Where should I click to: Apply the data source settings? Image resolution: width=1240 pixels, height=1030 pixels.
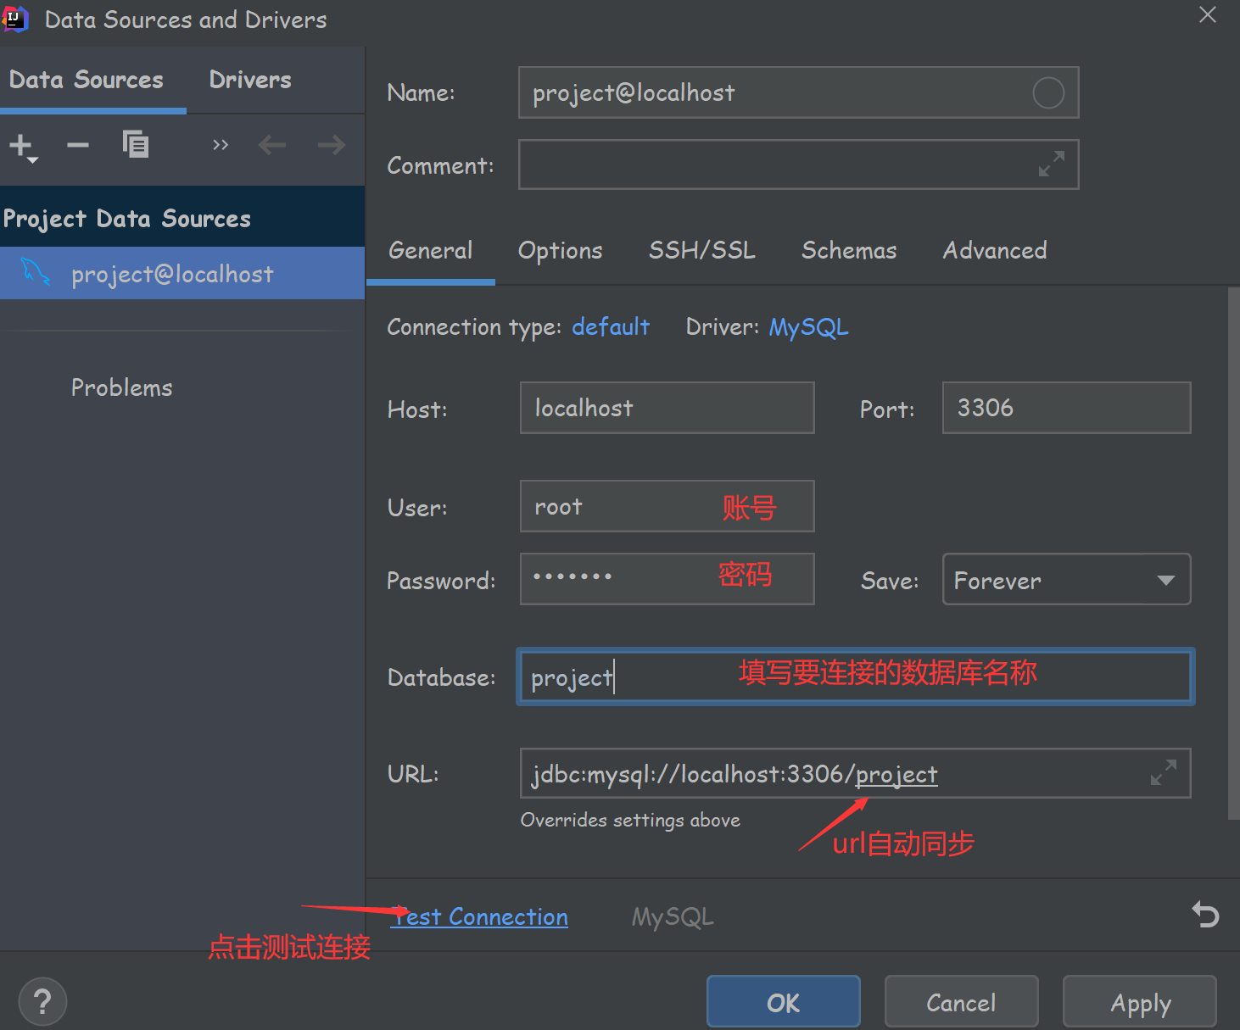(1139, 1001)
